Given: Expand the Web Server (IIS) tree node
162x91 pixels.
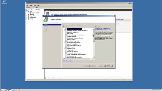Looking at the screenshot, I should (x=29, y=13).
